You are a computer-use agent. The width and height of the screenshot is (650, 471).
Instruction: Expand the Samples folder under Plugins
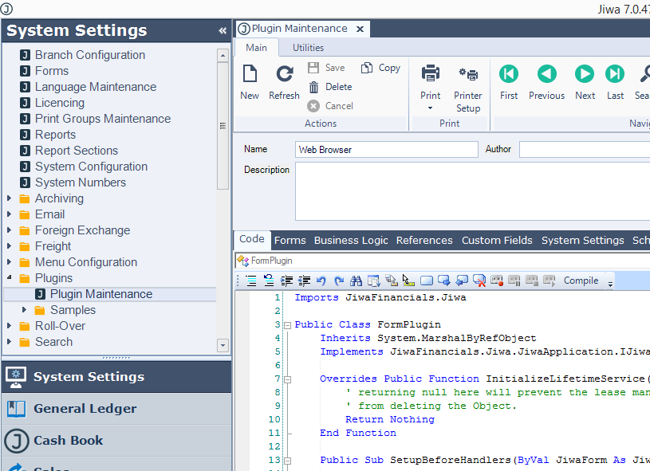click(x=24, y=310)
